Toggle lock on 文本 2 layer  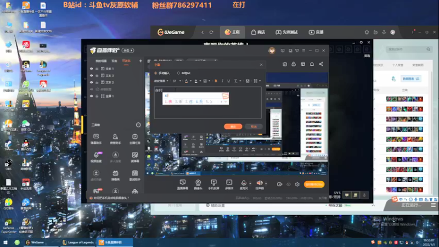point(97,82)
